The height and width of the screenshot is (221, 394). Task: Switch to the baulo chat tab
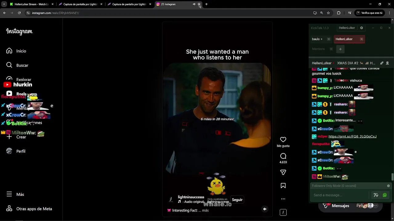[317, 39]
